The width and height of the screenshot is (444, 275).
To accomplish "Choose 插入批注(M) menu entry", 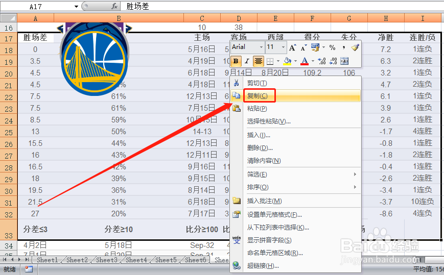I will tap(295, 201).
